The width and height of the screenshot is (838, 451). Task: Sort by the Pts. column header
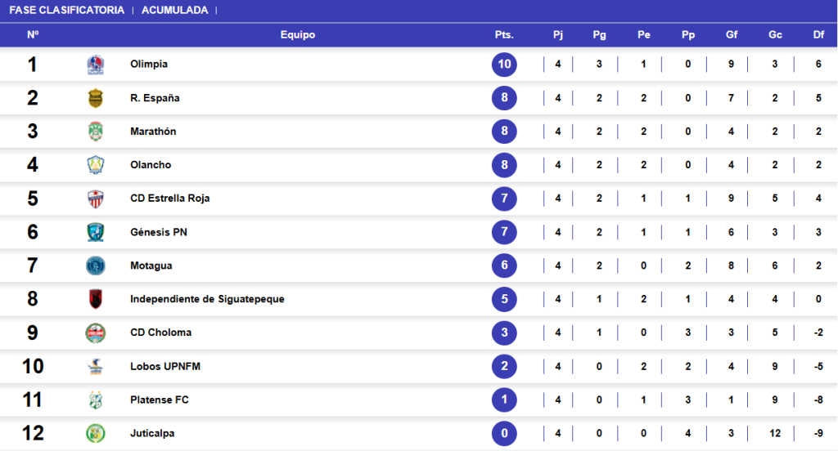pos(504,34)
